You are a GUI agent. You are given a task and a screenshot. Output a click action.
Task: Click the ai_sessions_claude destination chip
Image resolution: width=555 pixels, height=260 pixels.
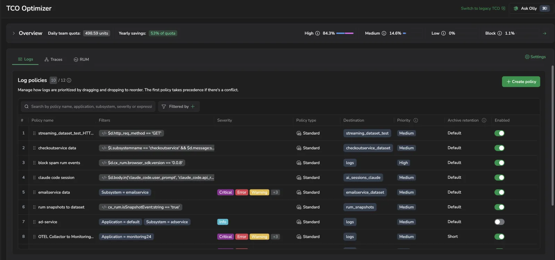363,178
